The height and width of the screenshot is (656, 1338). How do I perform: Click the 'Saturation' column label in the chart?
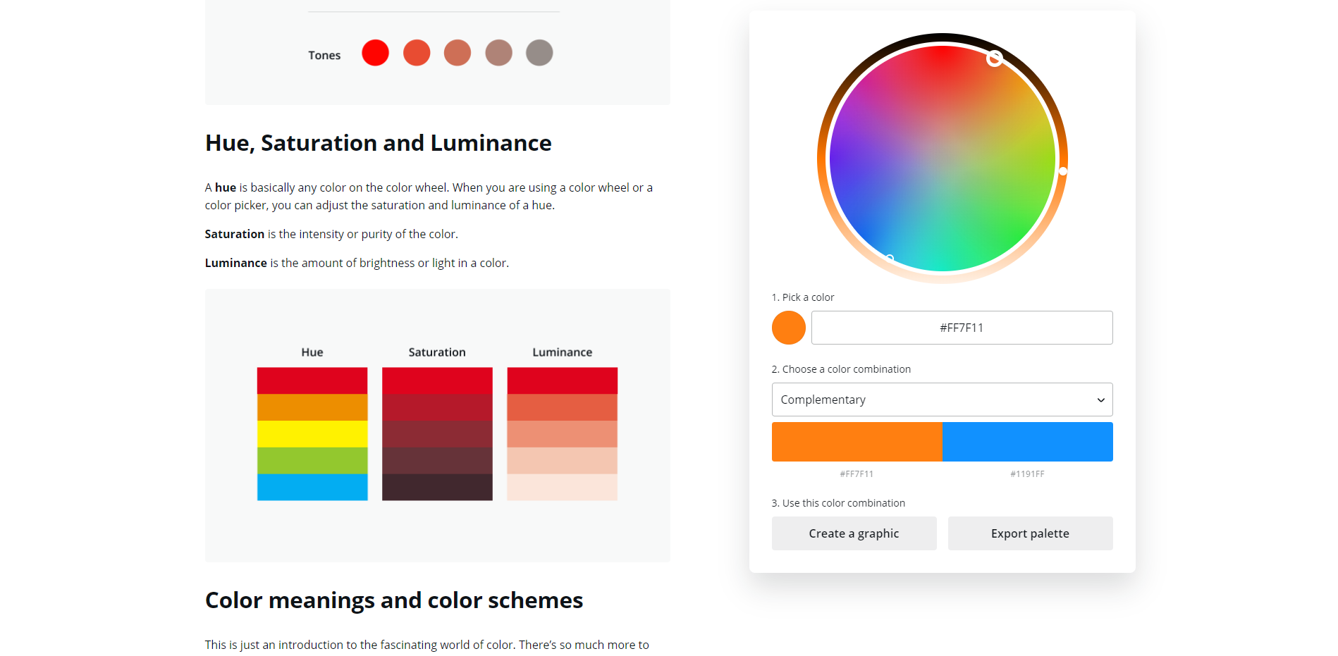(437, 352)
